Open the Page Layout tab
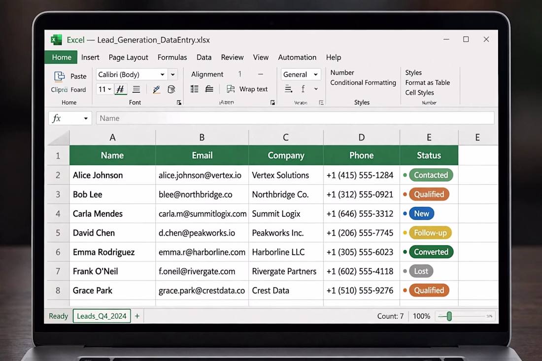 (128, 57)
